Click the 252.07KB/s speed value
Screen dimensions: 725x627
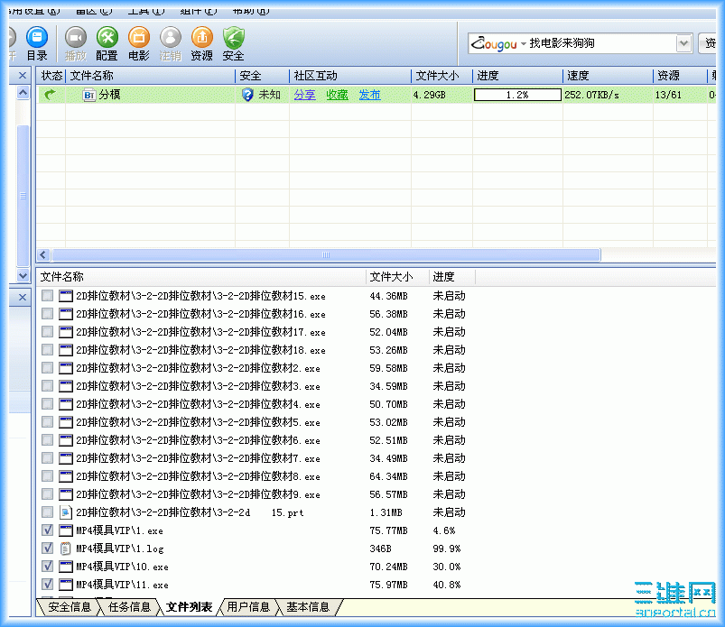591,95
